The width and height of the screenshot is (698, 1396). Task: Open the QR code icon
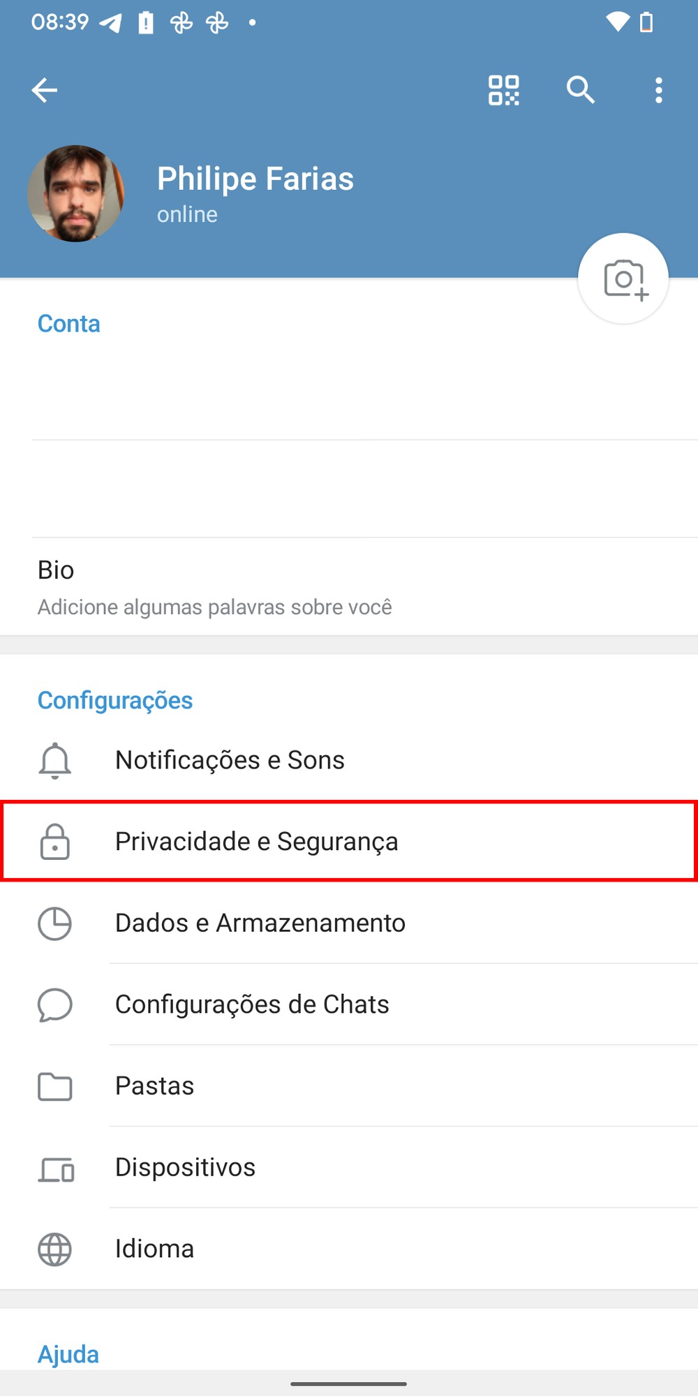pyautogui.click(x=503, y=90)
